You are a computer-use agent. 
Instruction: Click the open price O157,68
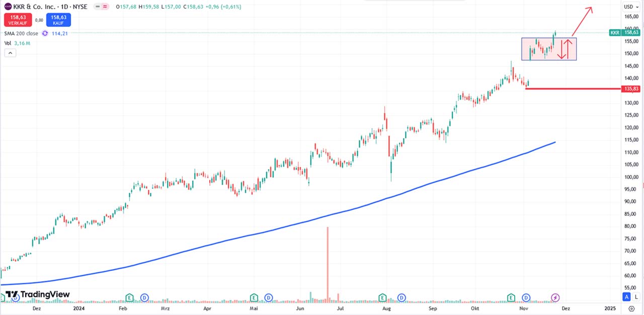127,7
